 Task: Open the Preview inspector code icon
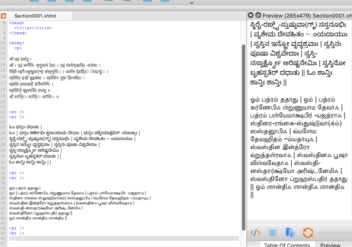coord(255,233)
